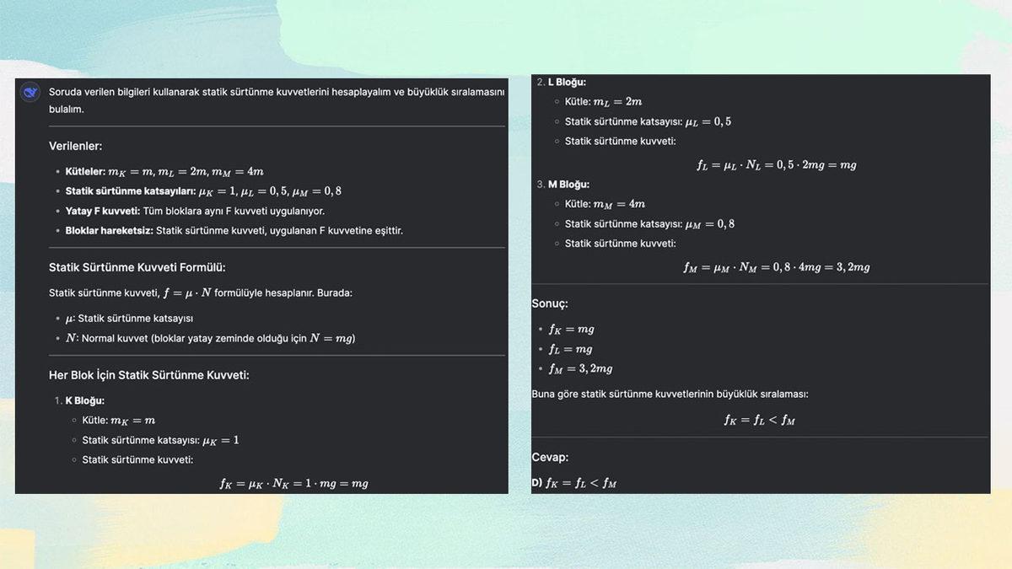Viewport: 1012px width, 569px height.
Task: Click the "Verilenler:" section heading
Action: 75,146
